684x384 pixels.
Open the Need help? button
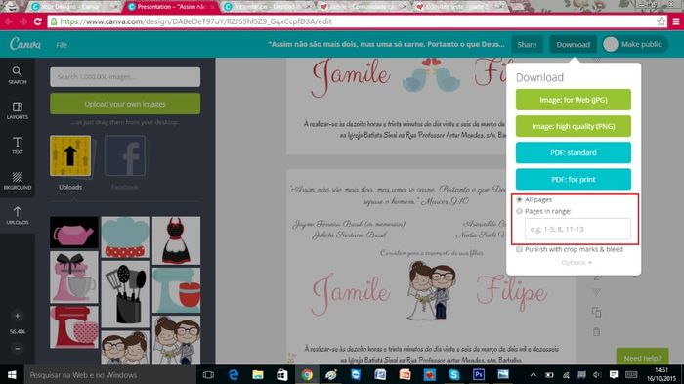pos(642,358)
